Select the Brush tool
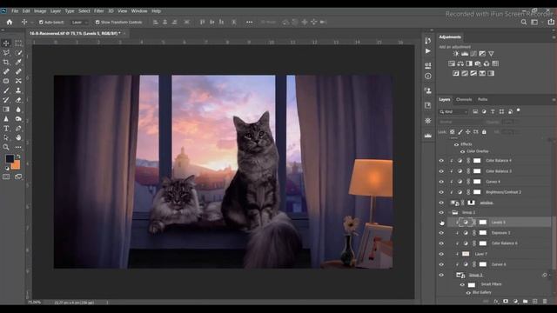The width and height of the screenshot is (557, 313). tap(6, 90)
